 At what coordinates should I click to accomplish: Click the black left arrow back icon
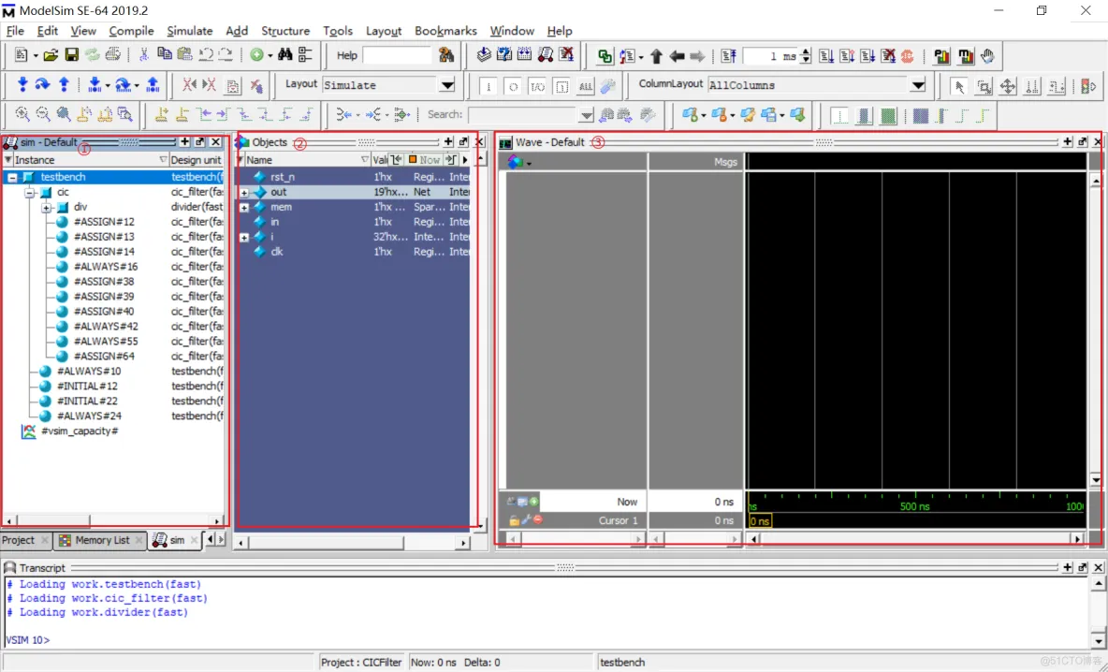(x=677, y=56)
